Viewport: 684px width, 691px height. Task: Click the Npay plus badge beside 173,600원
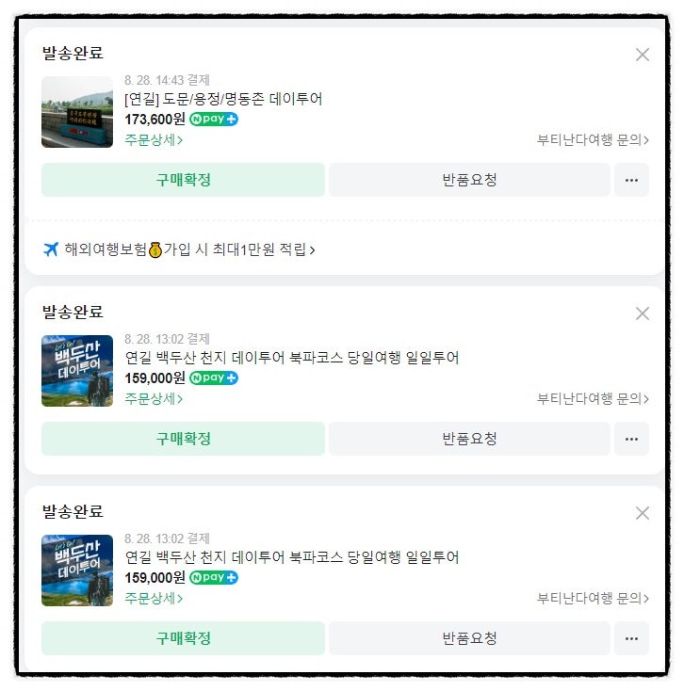click(214, 119)
